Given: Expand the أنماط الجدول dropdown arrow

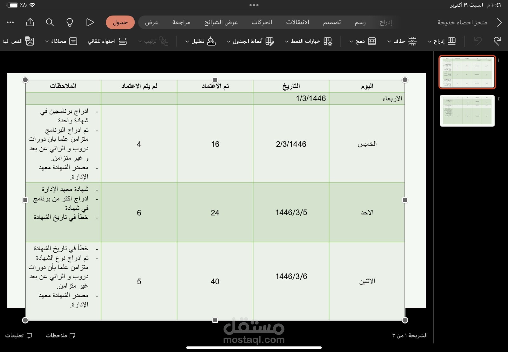Looking at the screenshot, I should [228, 42].
